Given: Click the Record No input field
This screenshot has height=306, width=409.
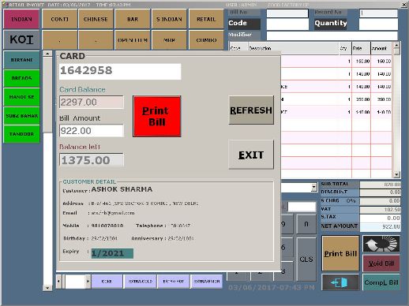Looking at the screenshot, I should (378, 13).
